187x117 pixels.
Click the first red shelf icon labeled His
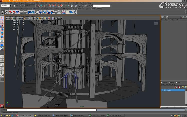coord(7,12)
